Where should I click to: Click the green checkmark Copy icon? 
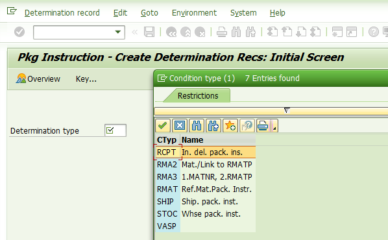pos(163,126)
